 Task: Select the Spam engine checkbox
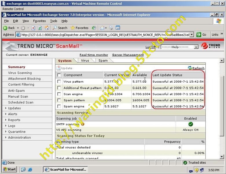pyautogui.click(x=59, y=106)
